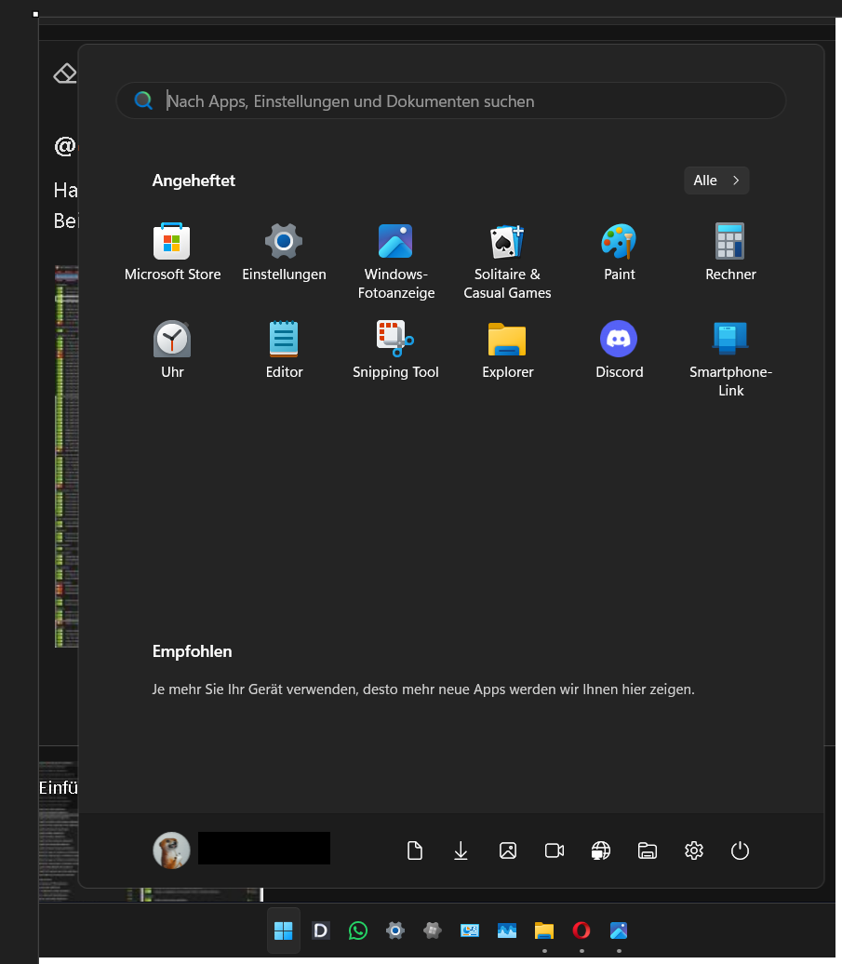
Task: Click the Alle apps button
Action: pyautogui.click(x=716, y=181)
